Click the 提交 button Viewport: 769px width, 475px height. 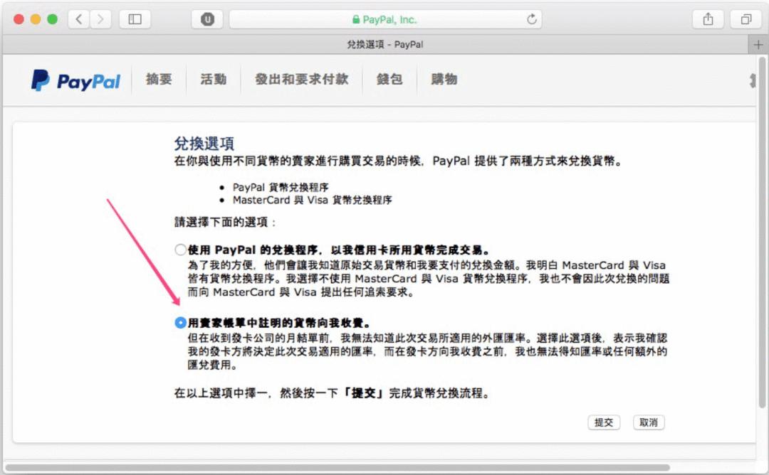pos(604,422)
